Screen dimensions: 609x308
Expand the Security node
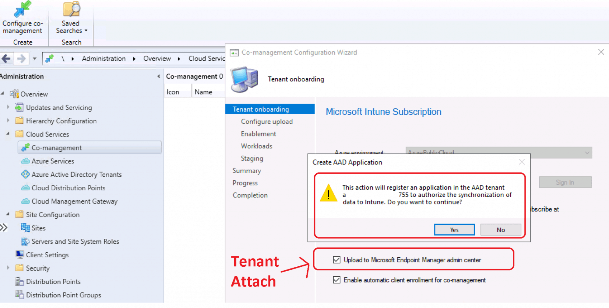pos(8,268)
